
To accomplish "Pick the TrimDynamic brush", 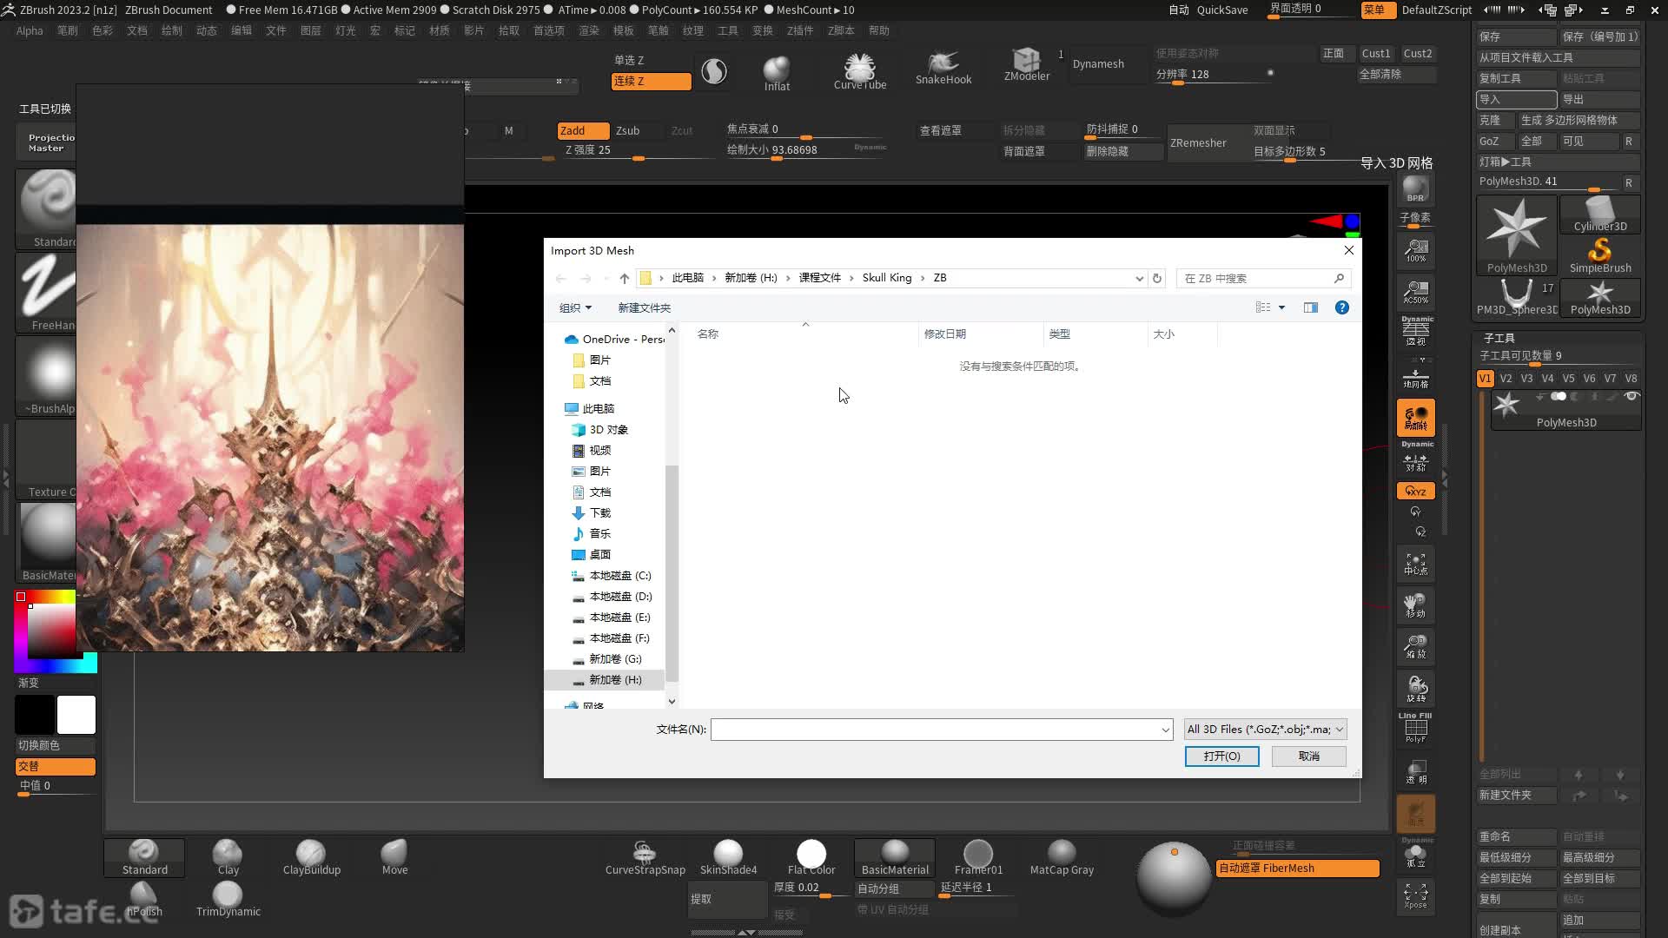I will click(x=228, y=899).
